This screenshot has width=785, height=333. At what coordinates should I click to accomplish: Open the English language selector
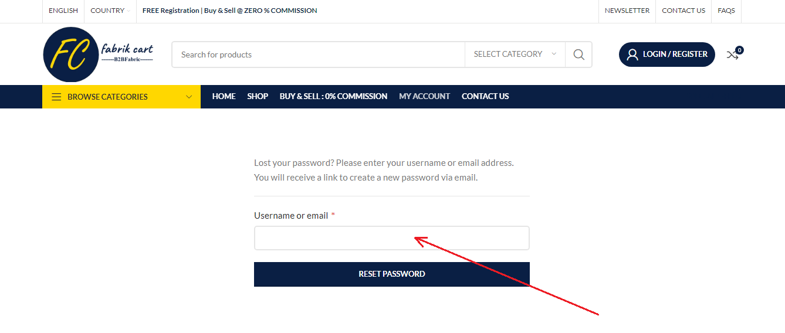[63, 11]
